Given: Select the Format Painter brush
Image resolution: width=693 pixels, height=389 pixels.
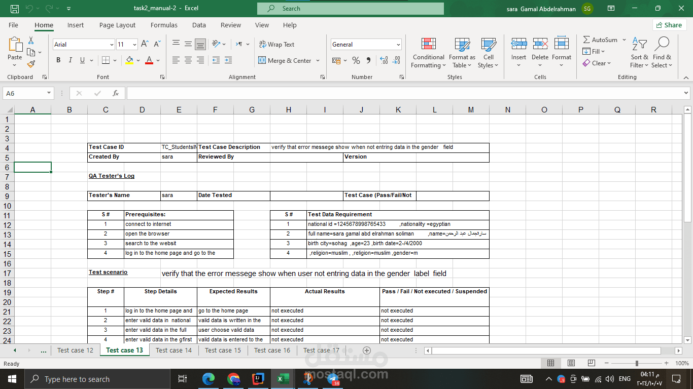Looking at the screenshot, I should 31,64.
